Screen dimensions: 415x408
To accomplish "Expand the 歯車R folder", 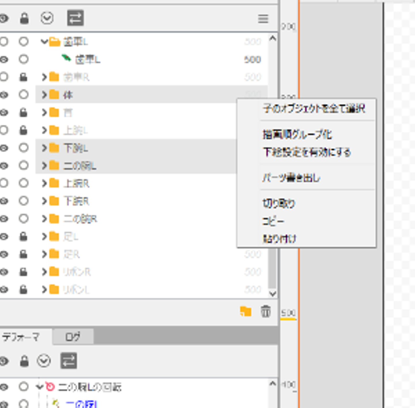I will pos(44,77).
